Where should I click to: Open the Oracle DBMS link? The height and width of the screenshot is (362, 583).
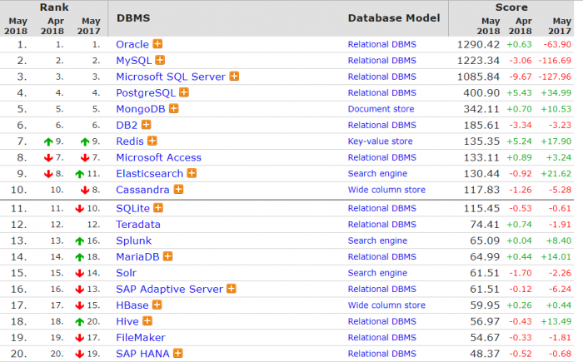click(x=132, y=44)
